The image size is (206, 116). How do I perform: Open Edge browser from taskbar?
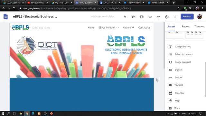(x=33, y=113)
